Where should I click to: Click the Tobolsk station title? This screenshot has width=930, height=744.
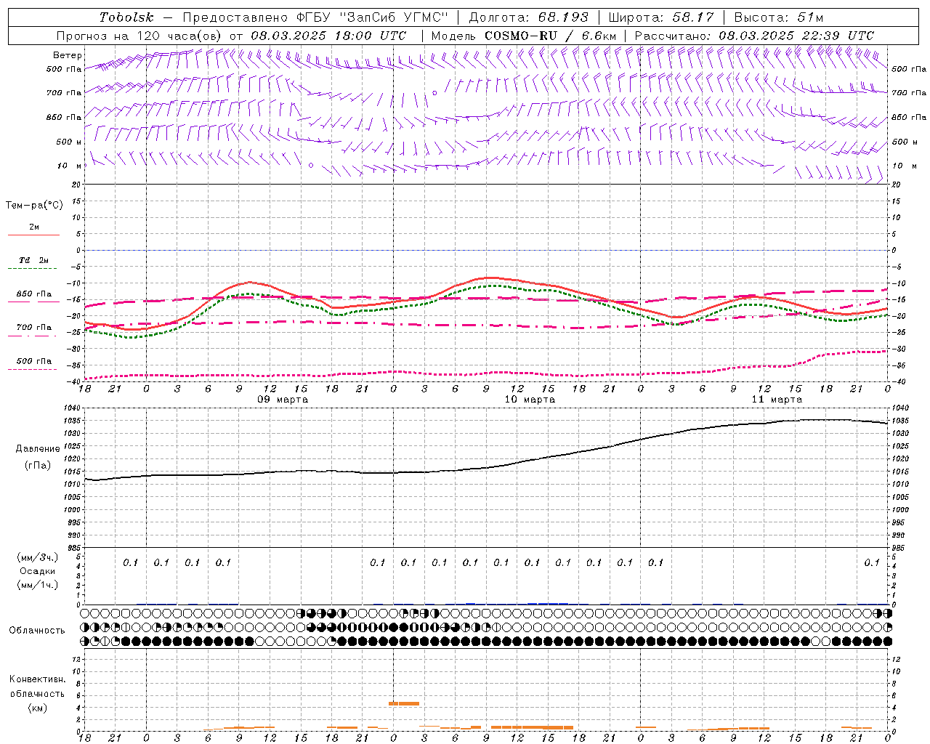127,17
